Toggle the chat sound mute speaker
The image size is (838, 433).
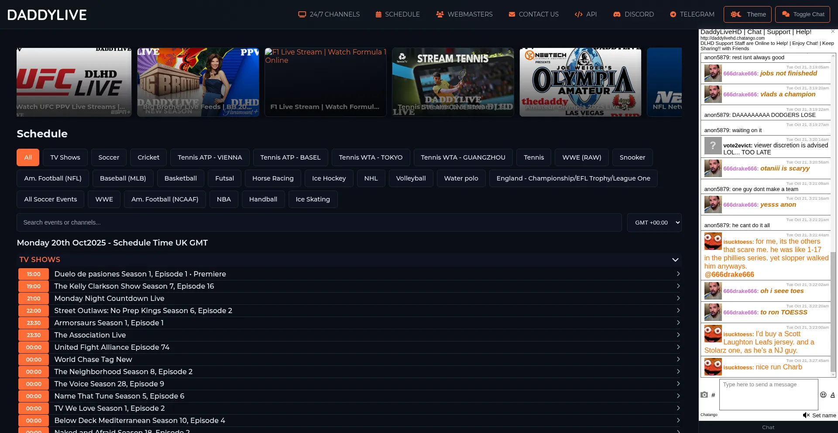pos(806,415)
